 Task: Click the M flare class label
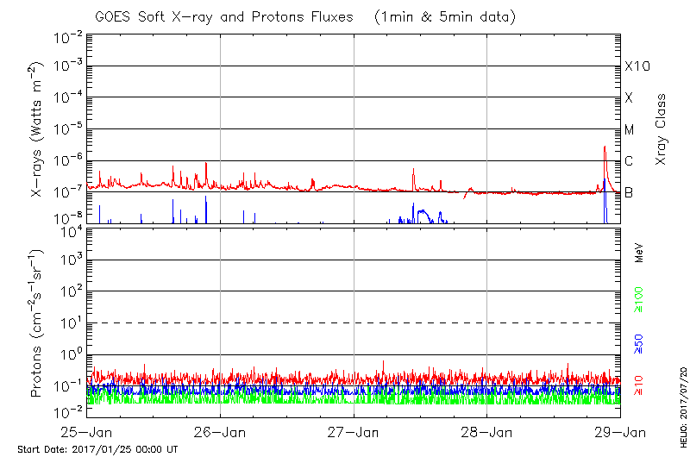coord(630,130)
